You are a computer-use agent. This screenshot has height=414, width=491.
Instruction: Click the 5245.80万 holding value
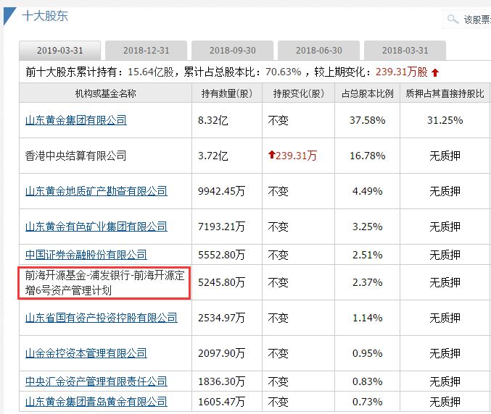(x=221, y=283)
